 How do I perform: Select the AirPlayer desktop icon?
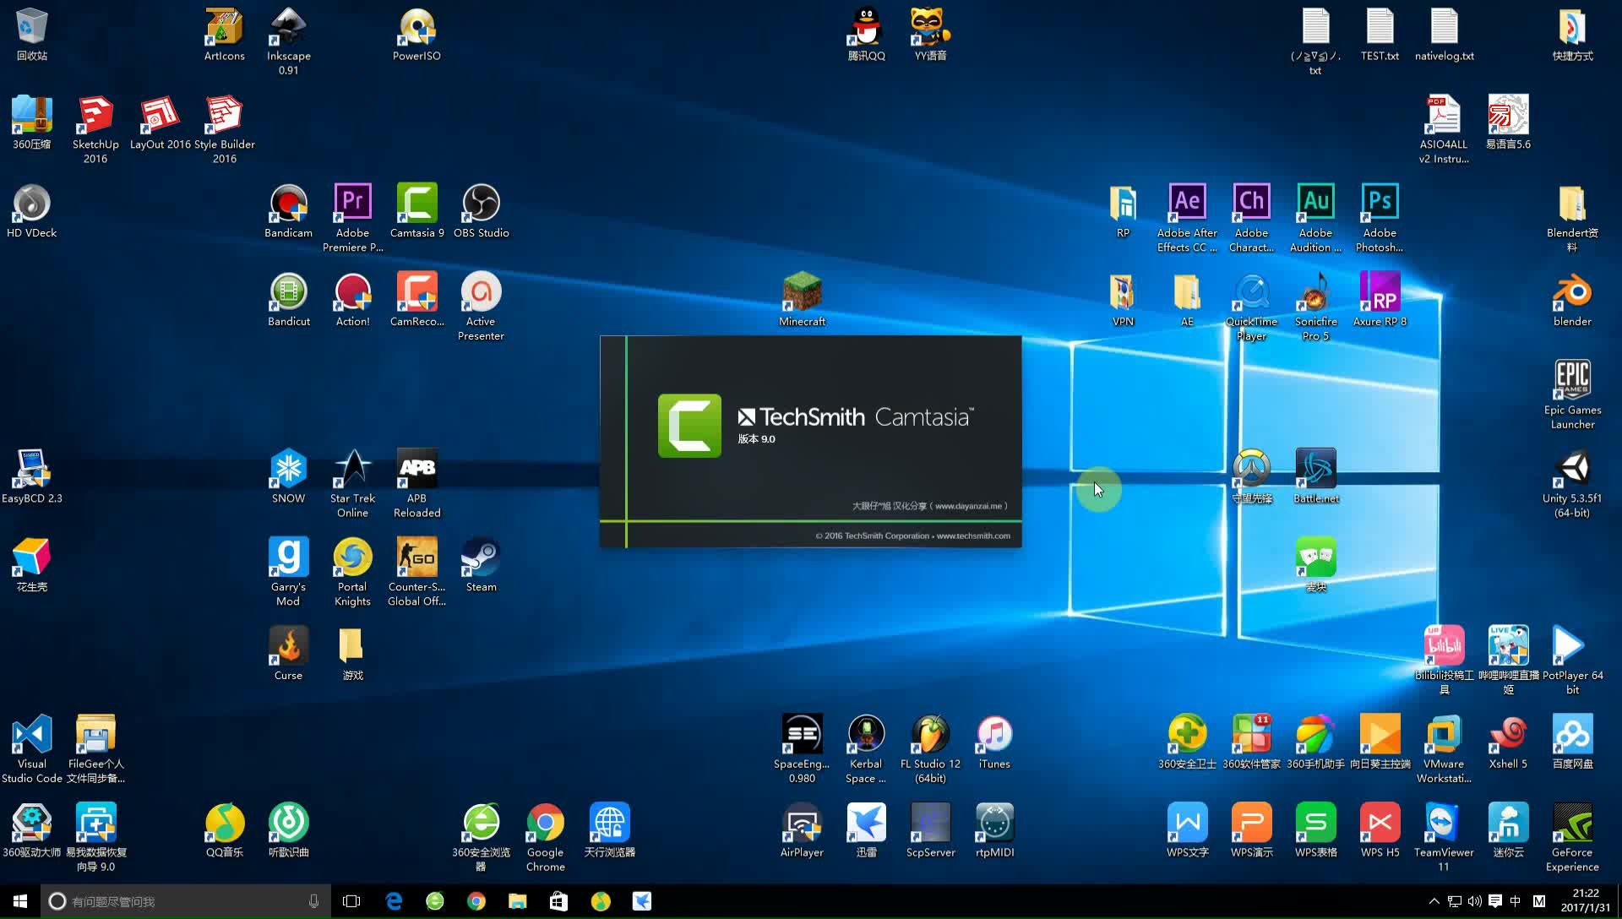(x=802, y=831)
